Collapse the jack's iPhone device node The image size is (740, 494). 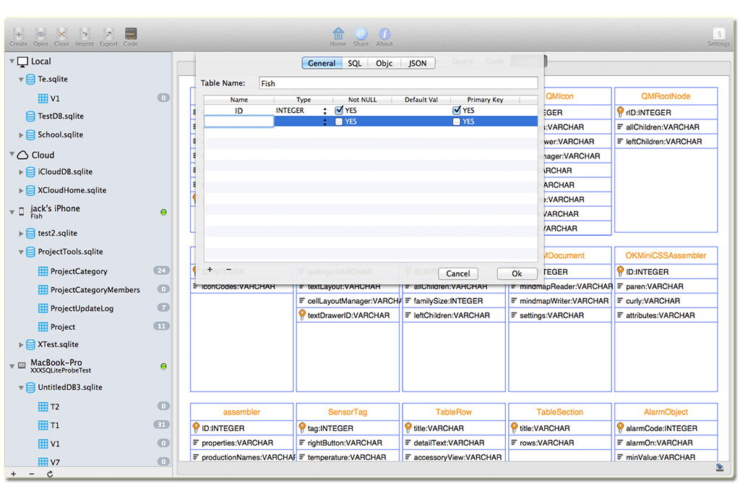click(x=12, y=212)
